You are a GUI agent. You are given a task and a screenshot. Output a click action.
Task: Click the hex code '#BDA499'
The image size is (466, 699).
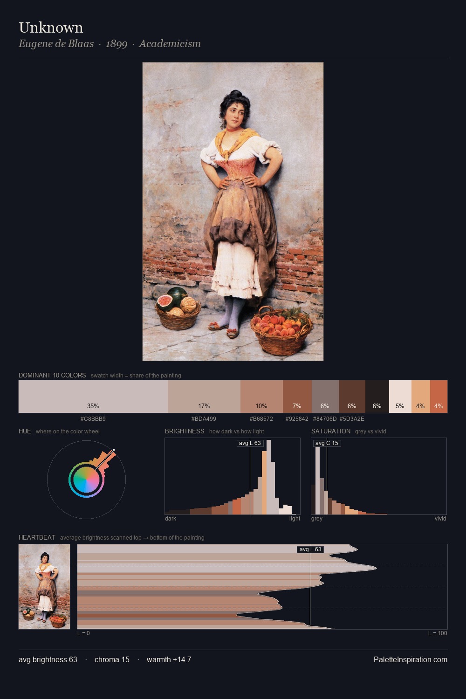coord(204,419)
